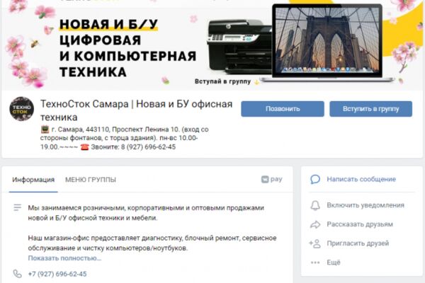Viewport: 425px width, 283px height.
Task: Expand the Ещё options list
Action: [334, 262]
